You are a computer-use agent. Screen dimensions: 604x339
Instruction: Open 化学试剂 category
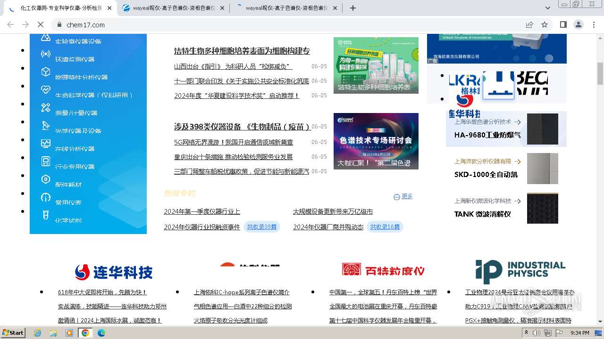point(68,220)
